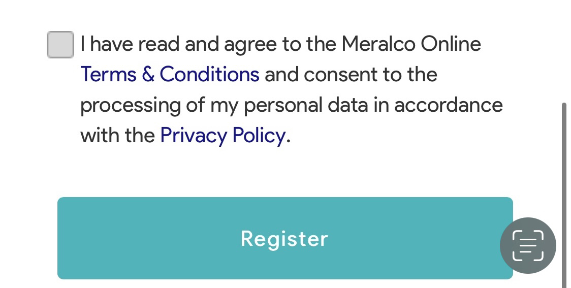Open the Privacy Policy link
This screenshot has height=288, width=571.
pyautogui.click(x=223, y=136)
